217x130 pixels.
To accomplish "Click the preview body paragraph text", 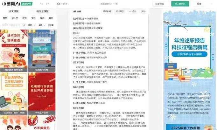I will click(189, 106).
